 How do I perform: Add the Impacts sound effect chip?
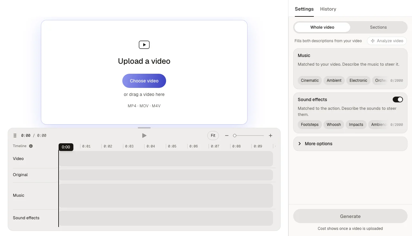(x=356, y=125)
